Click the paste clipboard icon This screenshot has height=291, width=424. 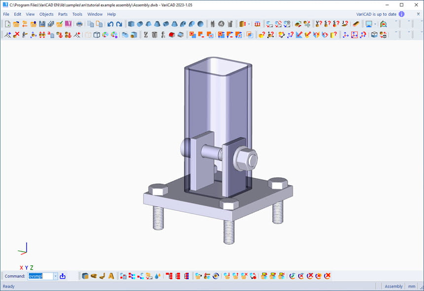[x=99, y=24]
